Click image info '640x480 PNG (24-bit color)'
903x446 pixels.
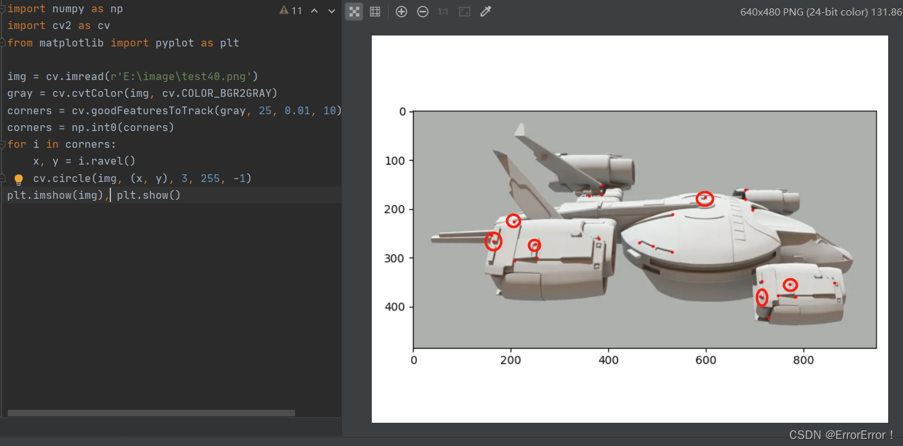coord(804,12)
